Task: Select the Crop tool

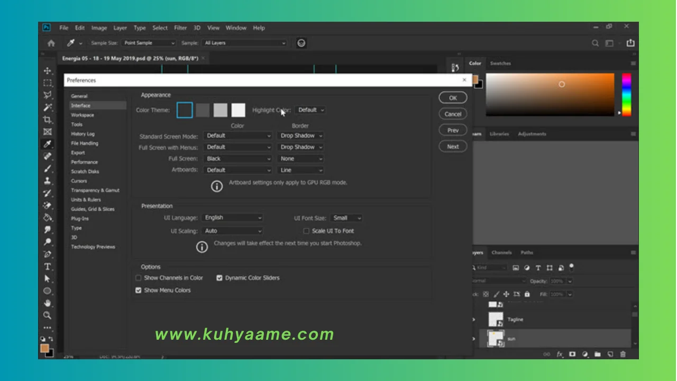Action: tap(48, 120)
